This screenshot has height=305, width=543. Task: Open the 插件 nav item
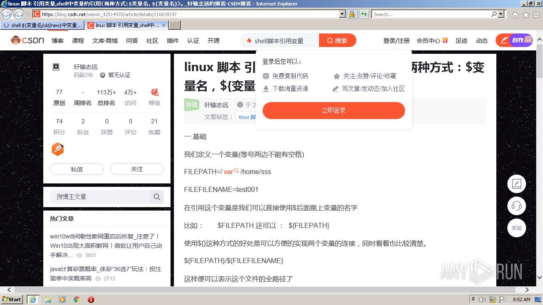[173, 41]
